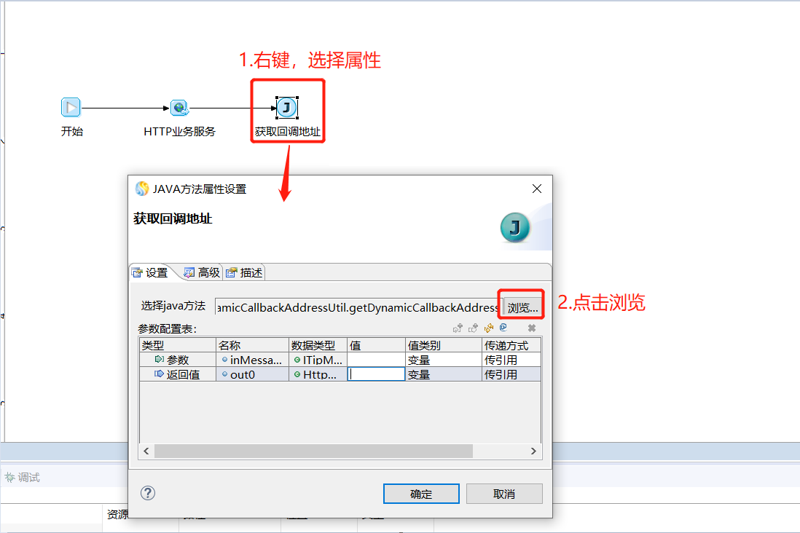Click the 浏览... browse button
800x533 pixels.
pos(522,307)
